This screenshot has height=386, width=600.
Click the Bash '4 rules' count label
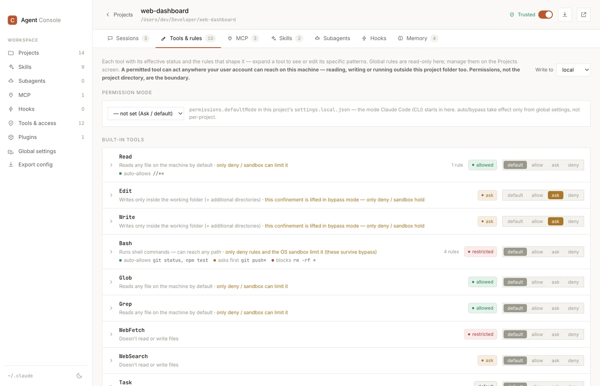[451, 252]
